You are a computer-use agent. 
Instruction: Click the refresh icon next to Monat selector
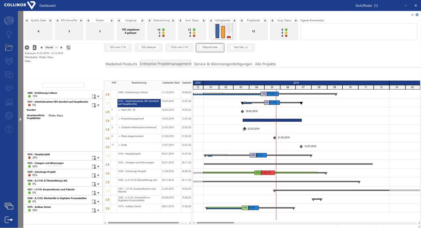click(68, 48)
